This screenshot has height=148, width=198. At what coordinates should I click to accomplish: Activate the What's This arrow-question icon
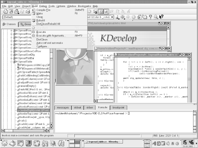tap(161, 17)
